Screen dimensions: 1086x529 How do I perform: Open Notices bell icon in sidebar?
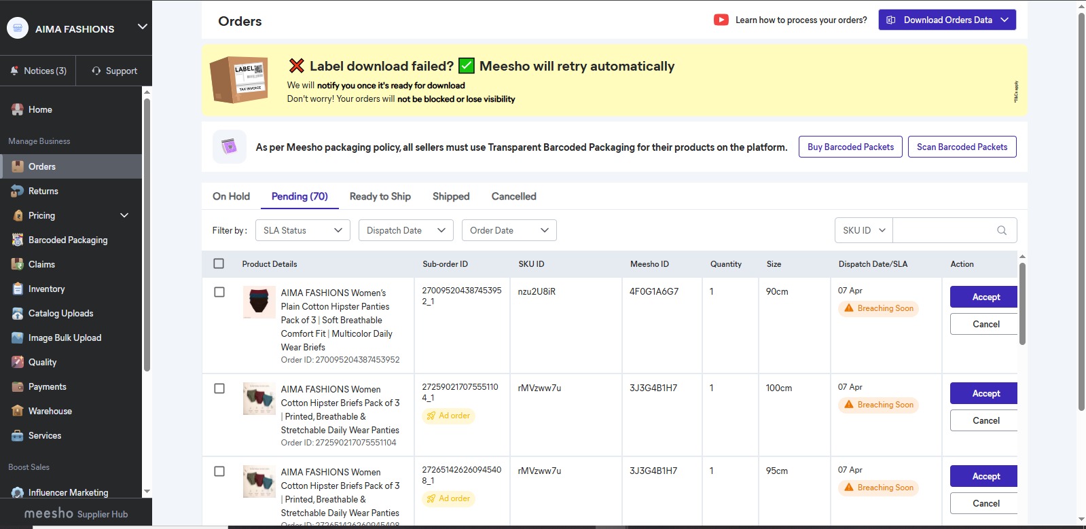(x=14, y=71)
